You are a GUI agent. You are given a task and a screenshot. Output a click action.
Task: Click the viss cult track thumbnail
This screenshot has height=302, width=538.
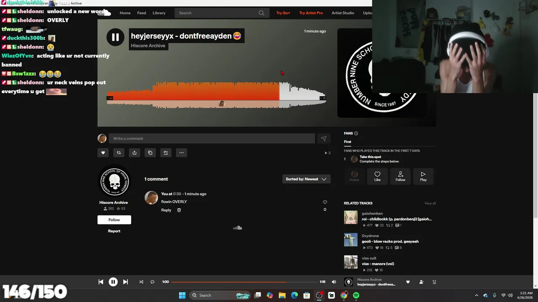point(351,262)
